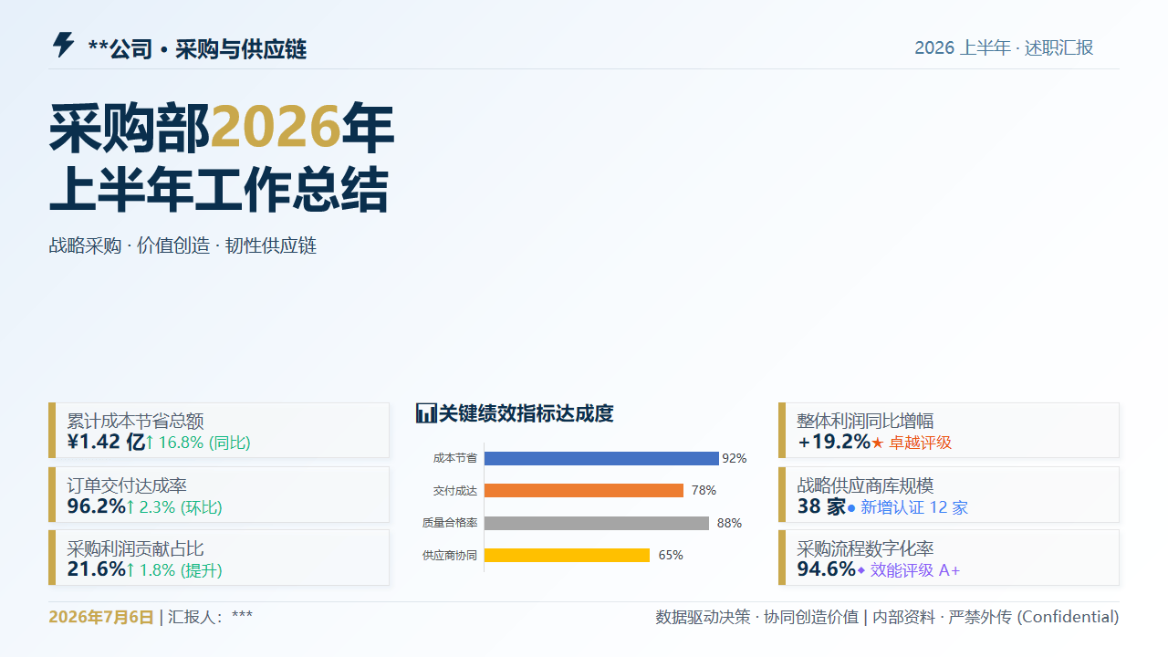Click the 供应商协同 axis label
The height and width of the screenshot is (657, 1168).
click(450, 555)
